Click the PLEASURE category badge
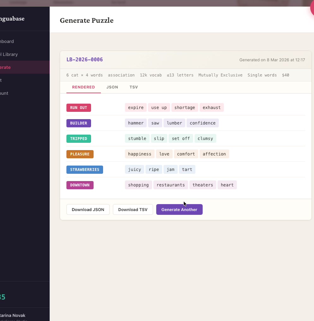Screen dimensions: 314x321 click(80, 154)
